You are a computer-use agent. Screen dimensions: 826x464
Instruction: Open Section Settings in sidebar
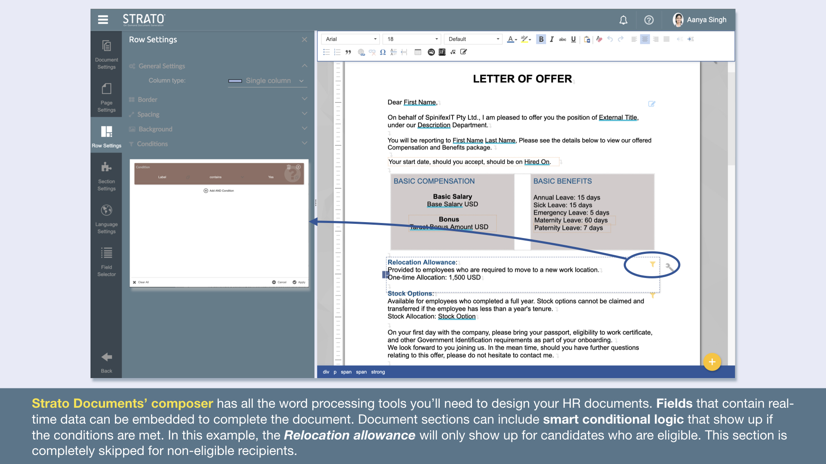tap(106, 175)
